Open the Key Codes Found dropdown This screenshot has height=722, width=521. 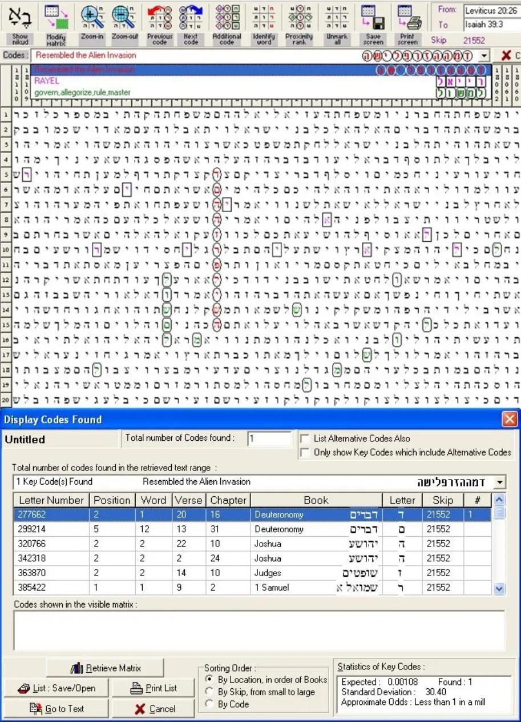[499, 482]
